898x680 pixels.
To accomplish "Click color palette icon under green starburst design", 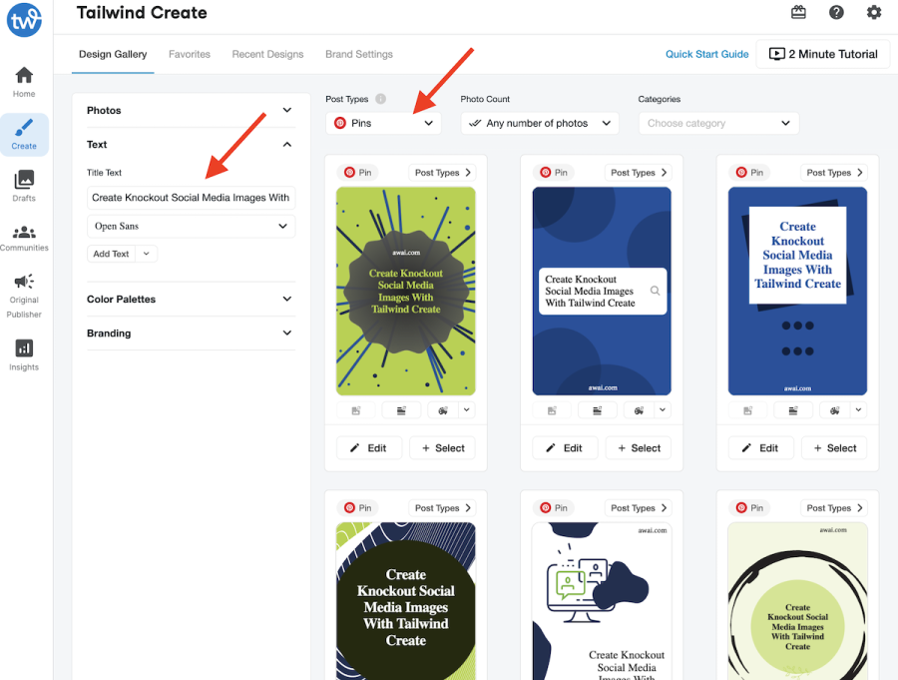I will point(443,410).
